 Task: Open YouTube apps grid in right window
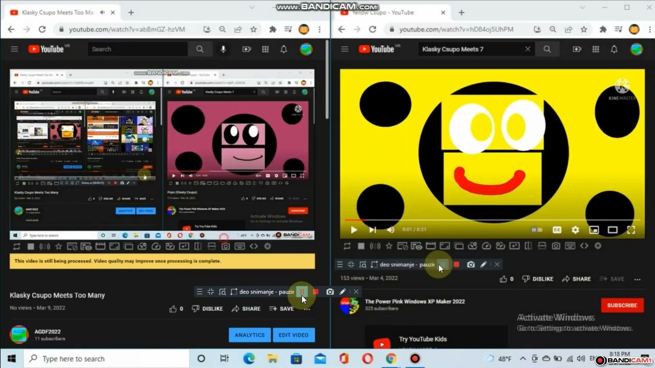coord(596,49)
